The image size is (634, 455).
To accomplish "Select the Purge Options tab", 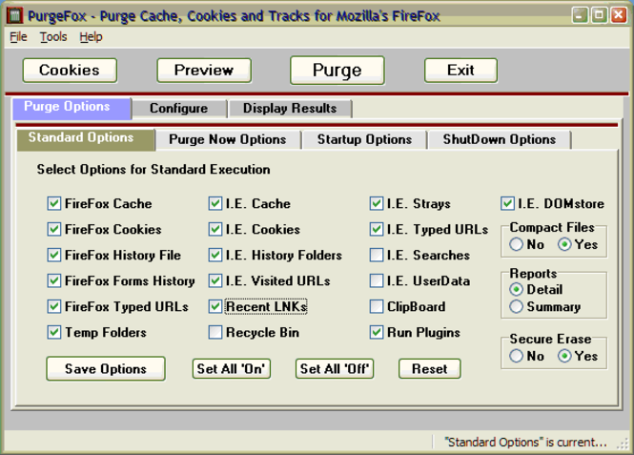I will [72, 109].
